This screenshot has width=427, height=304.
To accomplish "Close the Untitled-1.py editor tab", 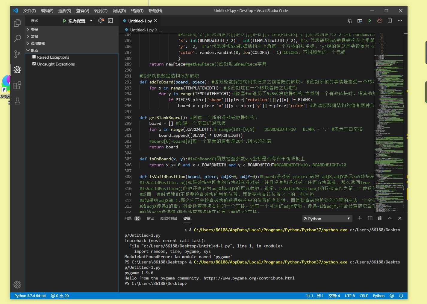I will pos(155,21).
